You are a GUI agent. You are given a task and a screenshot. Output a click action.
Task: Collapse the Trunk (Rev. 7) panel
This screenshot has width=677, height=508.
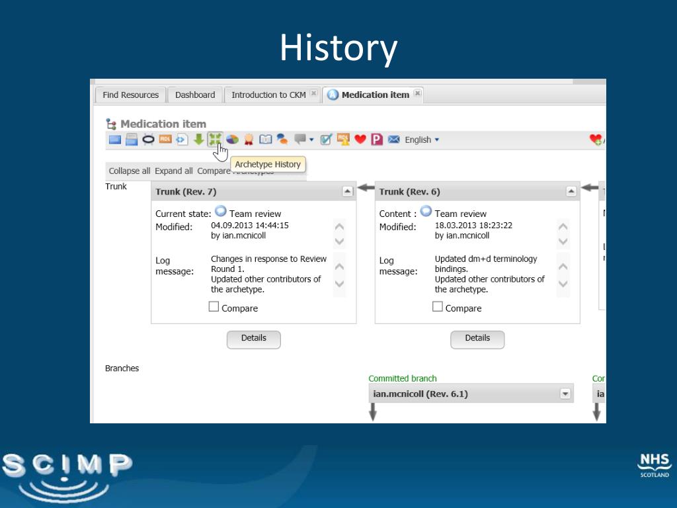coord(348,191)
